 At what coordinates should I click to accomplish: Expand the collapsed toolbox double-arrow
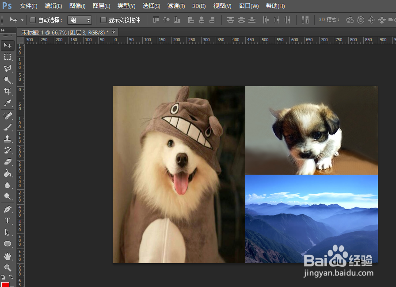(3, 31)
